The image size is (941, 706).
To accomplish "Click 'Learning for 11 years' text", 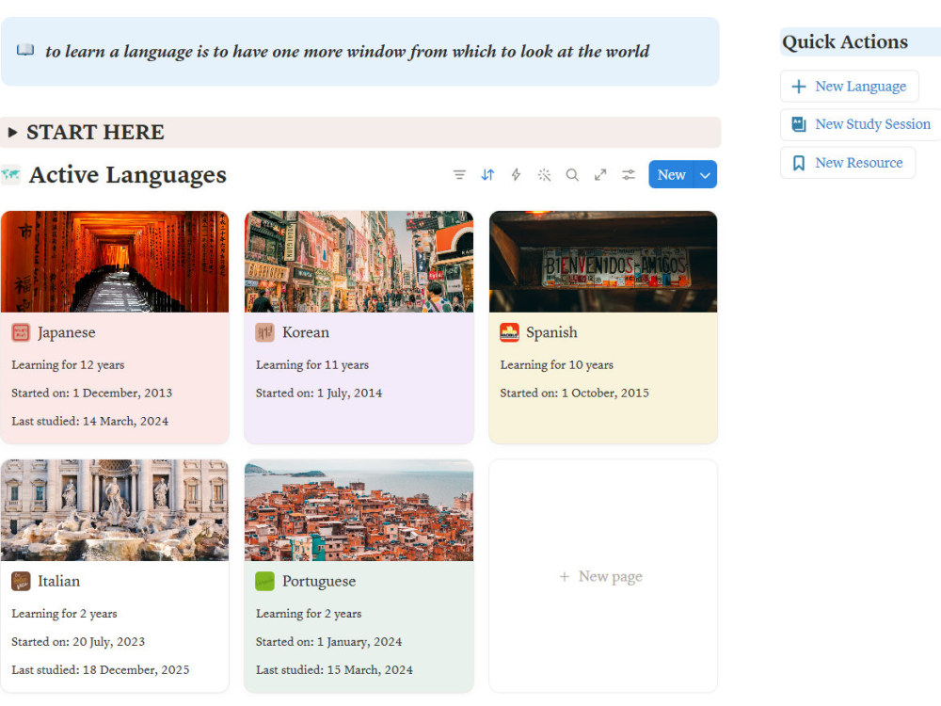I will [x=312, y=364].
